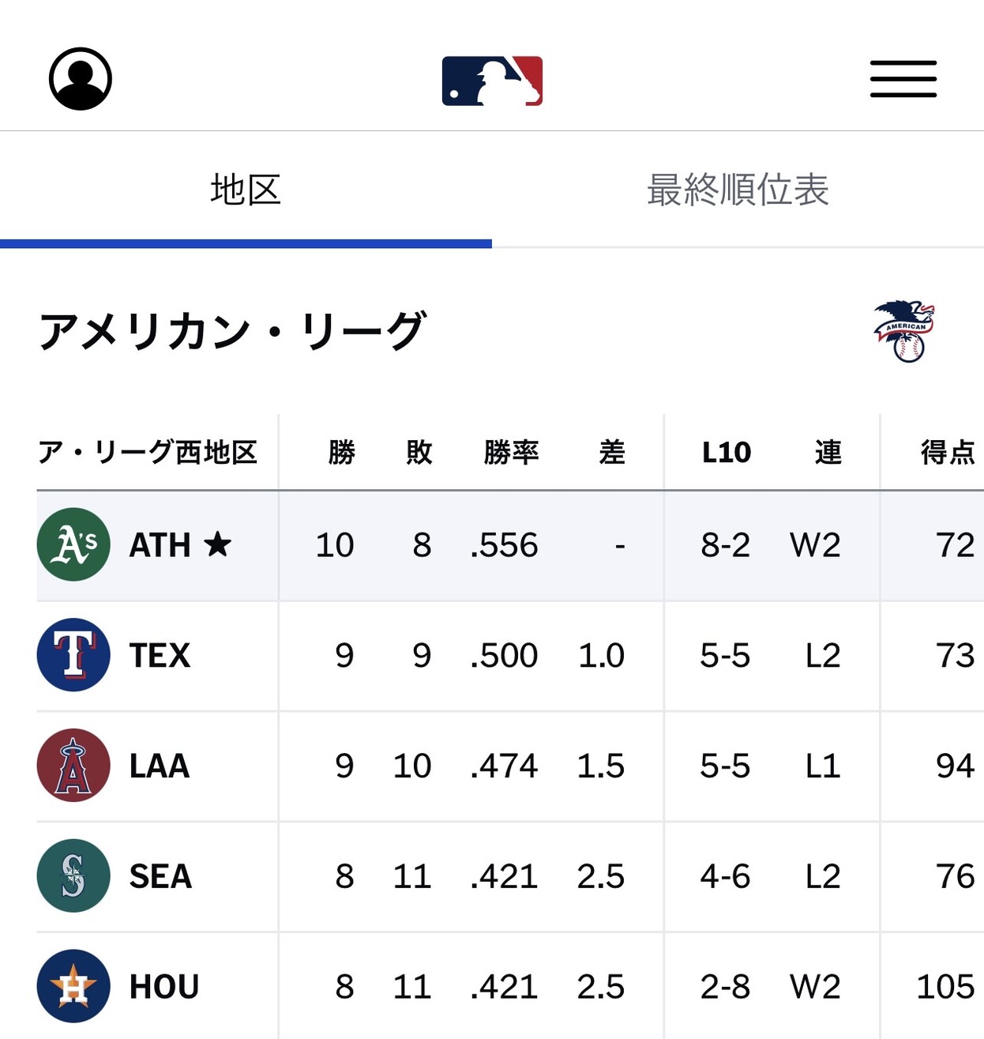Tap the Texas Rangers logo
Screen dimensions: 984x1039
pyautogui.click(x=73, y=655)
